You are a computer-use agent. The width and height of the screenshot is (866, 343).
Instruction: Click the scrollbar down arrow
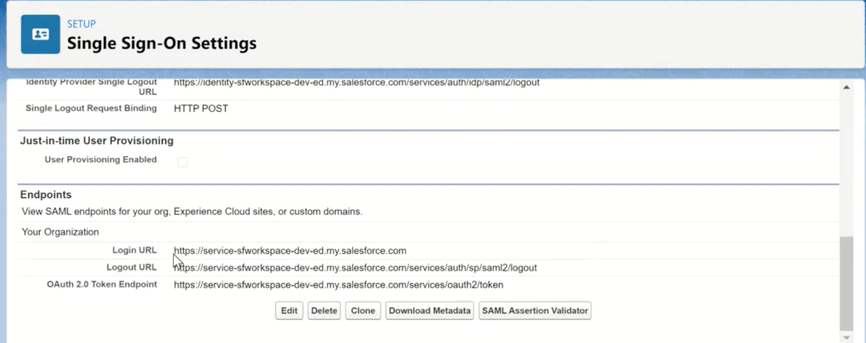(x=846, y=337)
